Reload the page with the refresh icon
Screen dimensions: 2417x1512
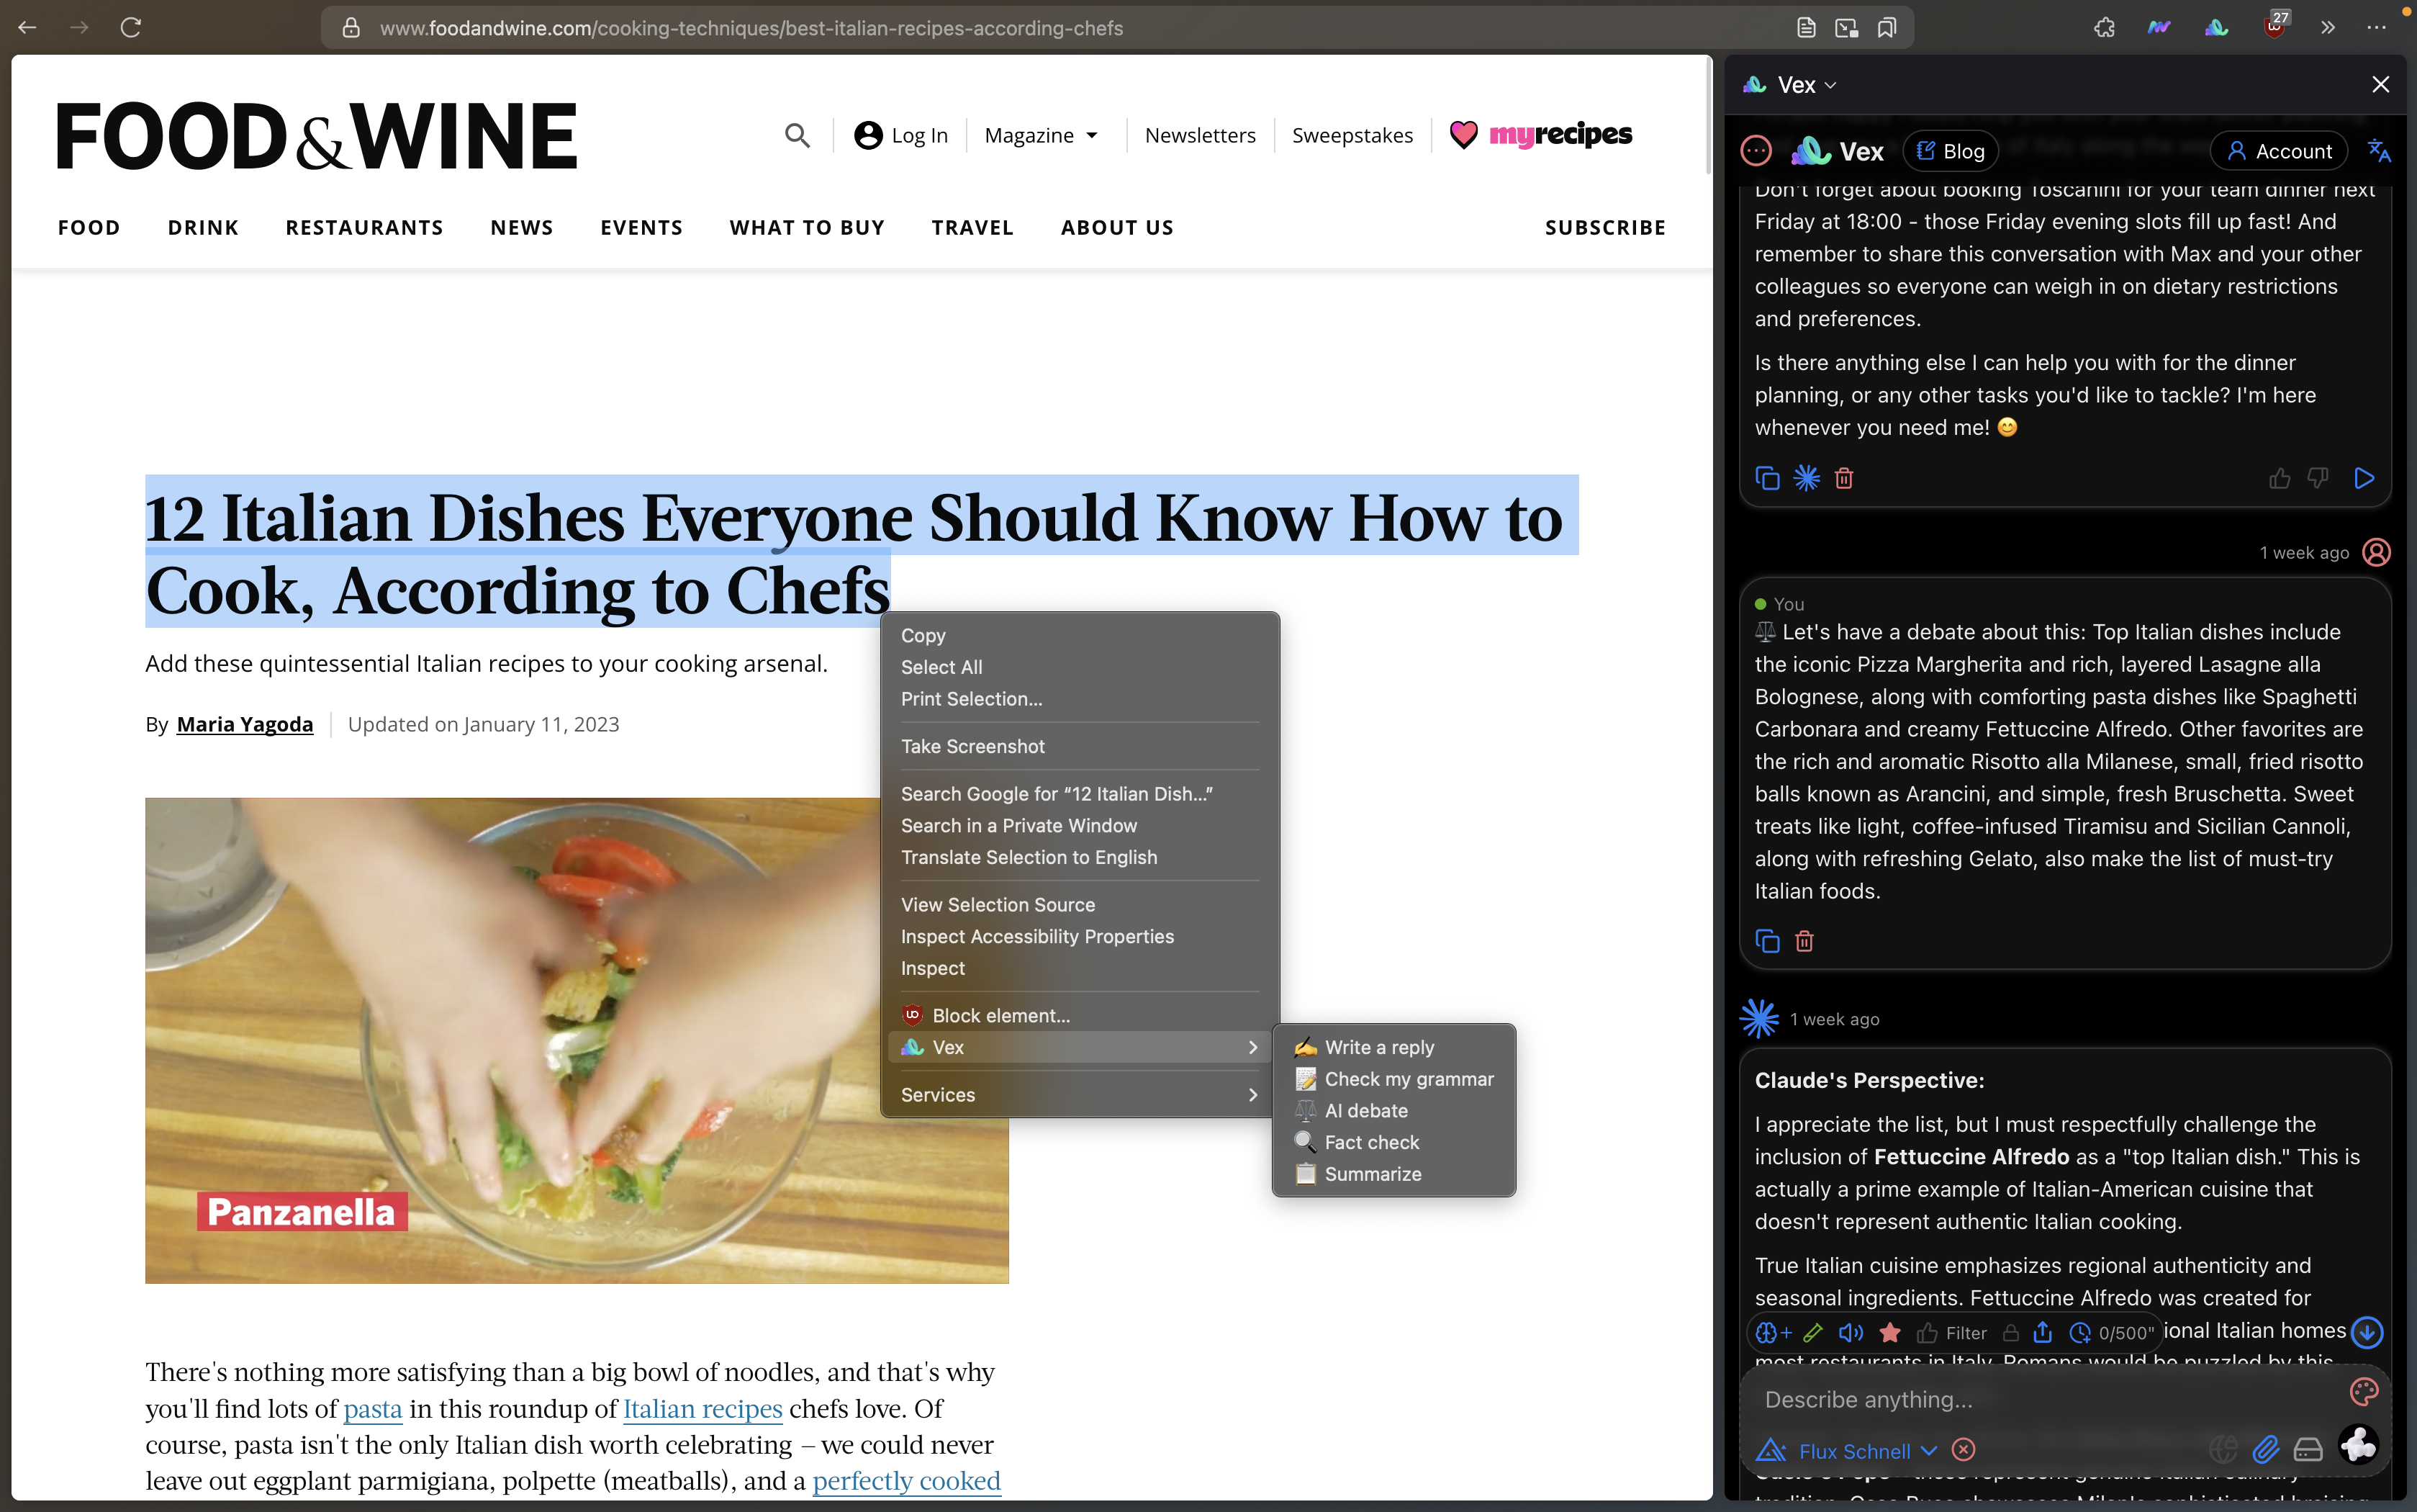coord(131,27)
